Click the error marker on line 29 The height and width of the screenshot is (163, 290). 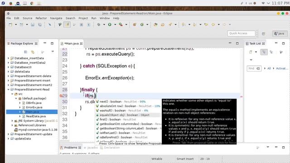[x=61, y=96]
